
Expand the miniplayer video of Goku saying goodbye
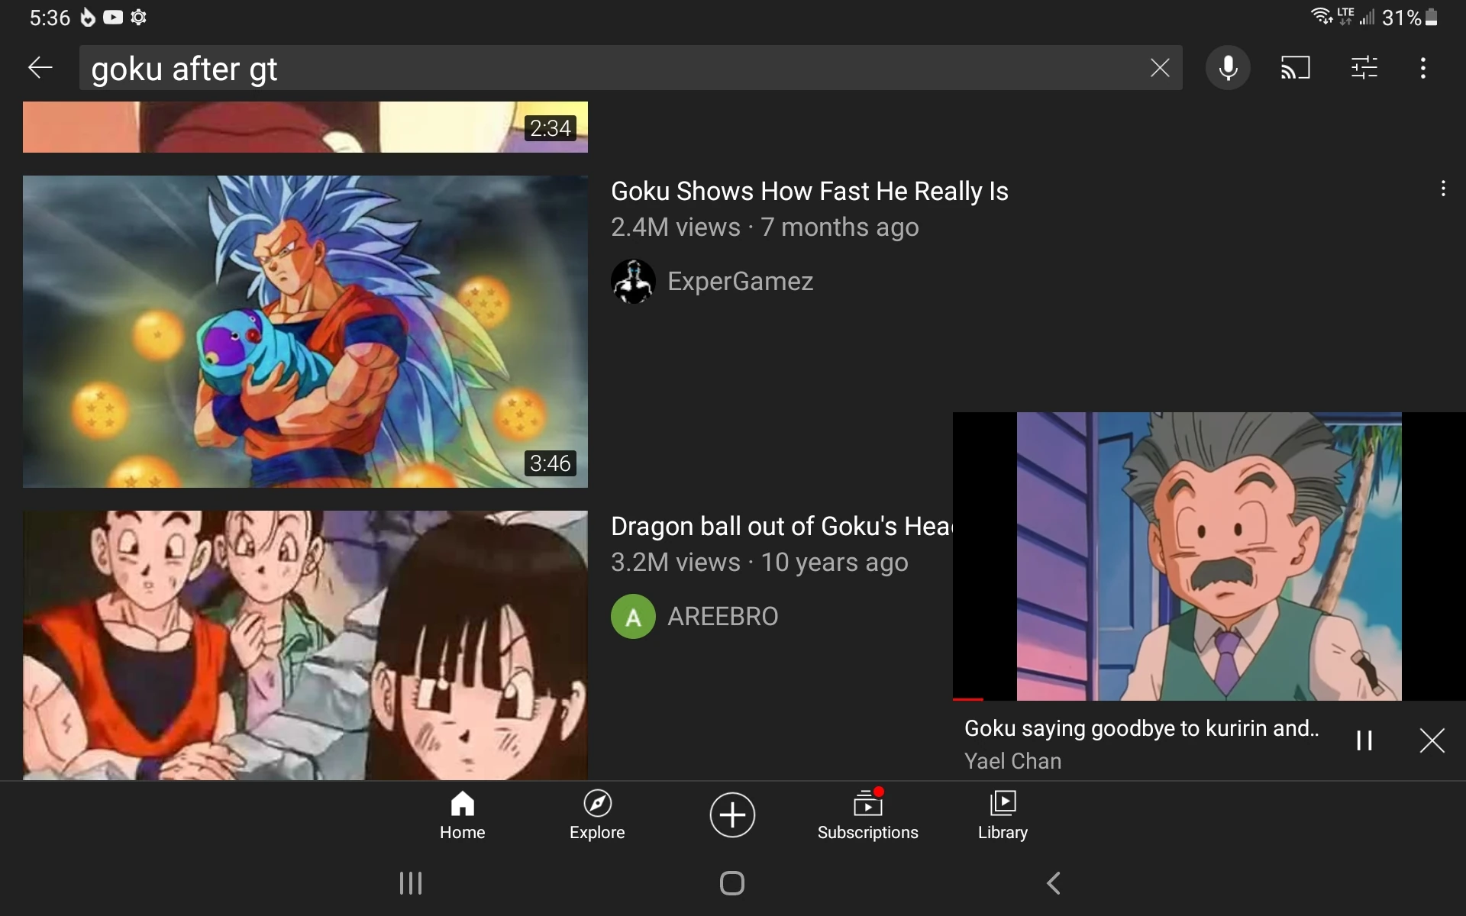tap(1209, 556)
